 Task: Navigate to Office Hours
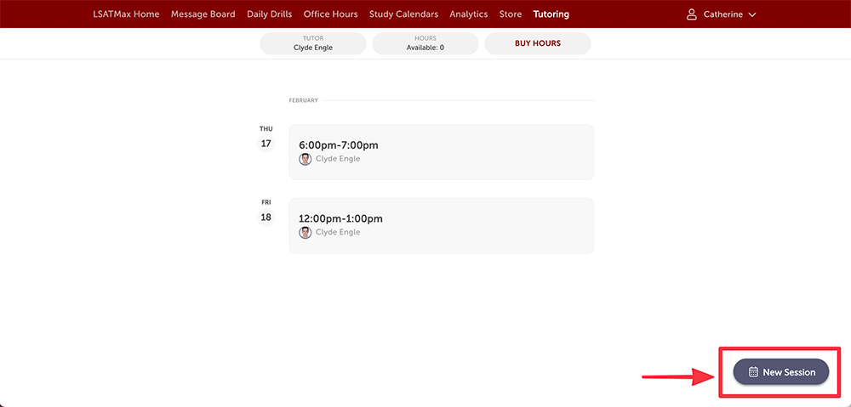(x=330, y=14)
